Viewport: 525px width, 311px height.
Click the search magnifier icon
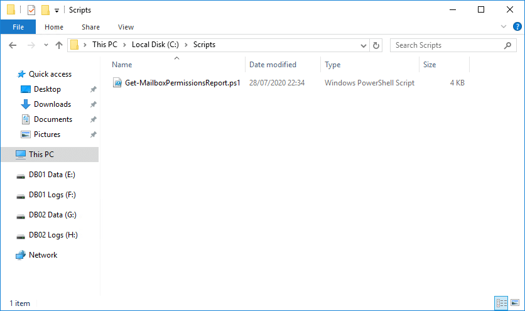pos(507,45)
